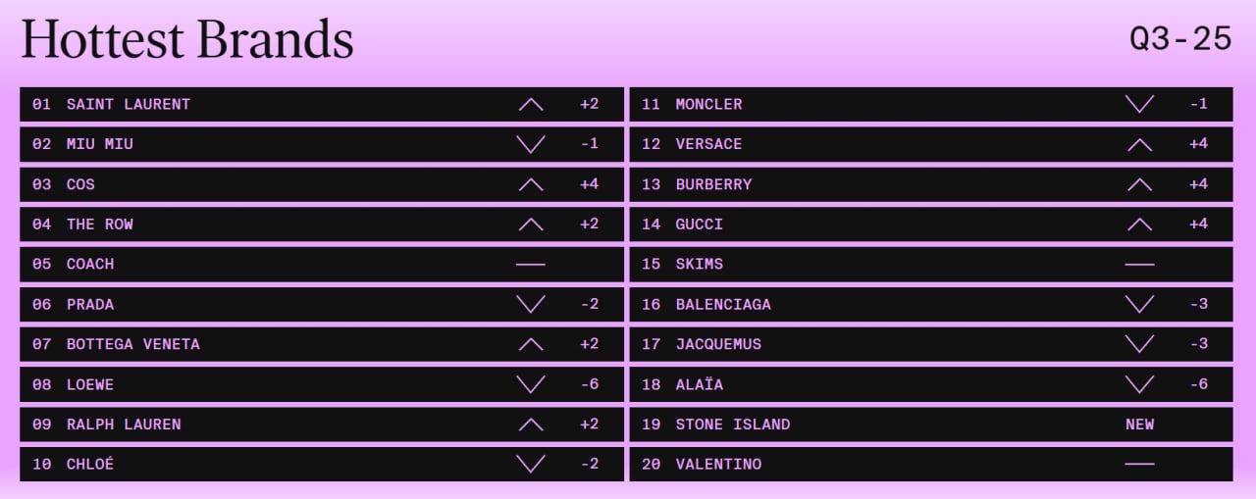Click the +4 change value for Burberry
The width and height of the screenshot is (1256, 499).
tap(1198, 184)
